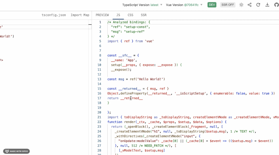Click the "onUpdate:modelValue" string on line 26

click(x=138, y=141)
